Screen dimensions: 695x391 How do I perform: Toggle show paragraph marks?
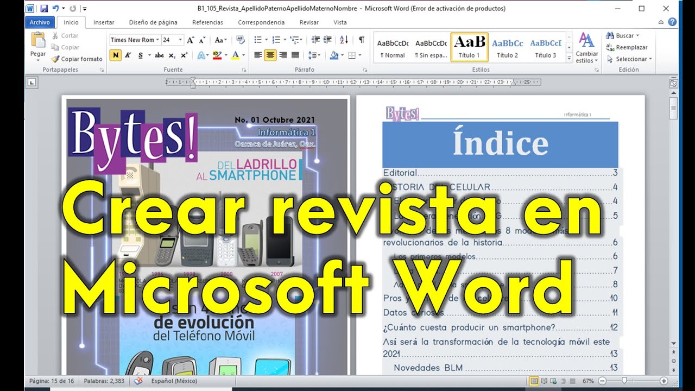(361, 40)
